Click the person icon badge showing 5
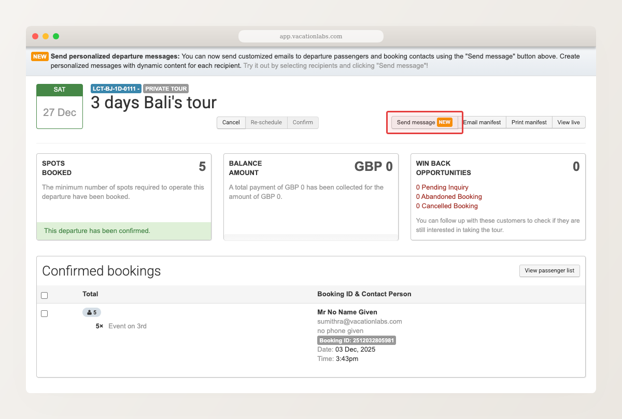This screenshot has width=622, height=419. (x=92, y=312)
